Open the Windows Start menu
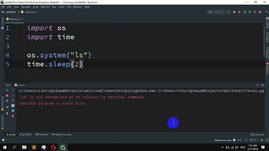This screenshot has width=269, height=151. coord(5,147)
